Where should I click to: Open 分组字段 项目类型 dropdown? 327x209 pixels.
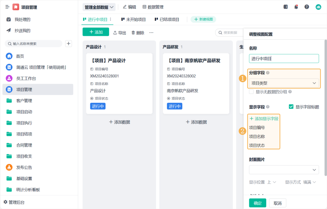click(x=284, y=83)
